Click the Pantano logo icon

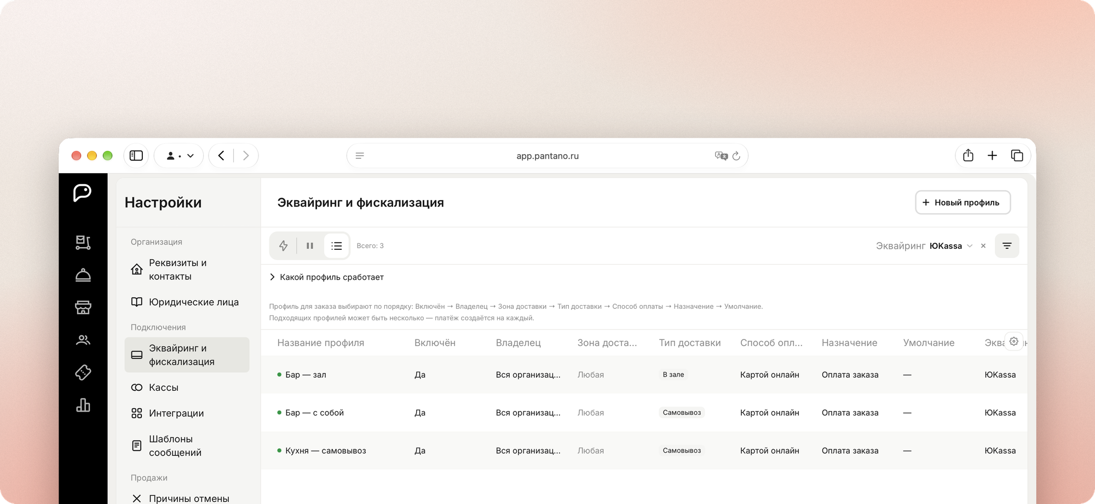coord(83,192)
